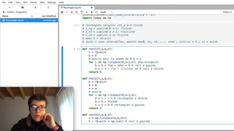Click the def rect3(f,a,b,n) line
234x131 pixels.
tap(97, 115)
